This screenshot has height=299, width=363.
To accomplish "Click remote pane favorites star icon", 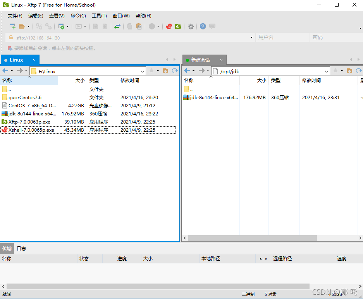I will point(335,70).
